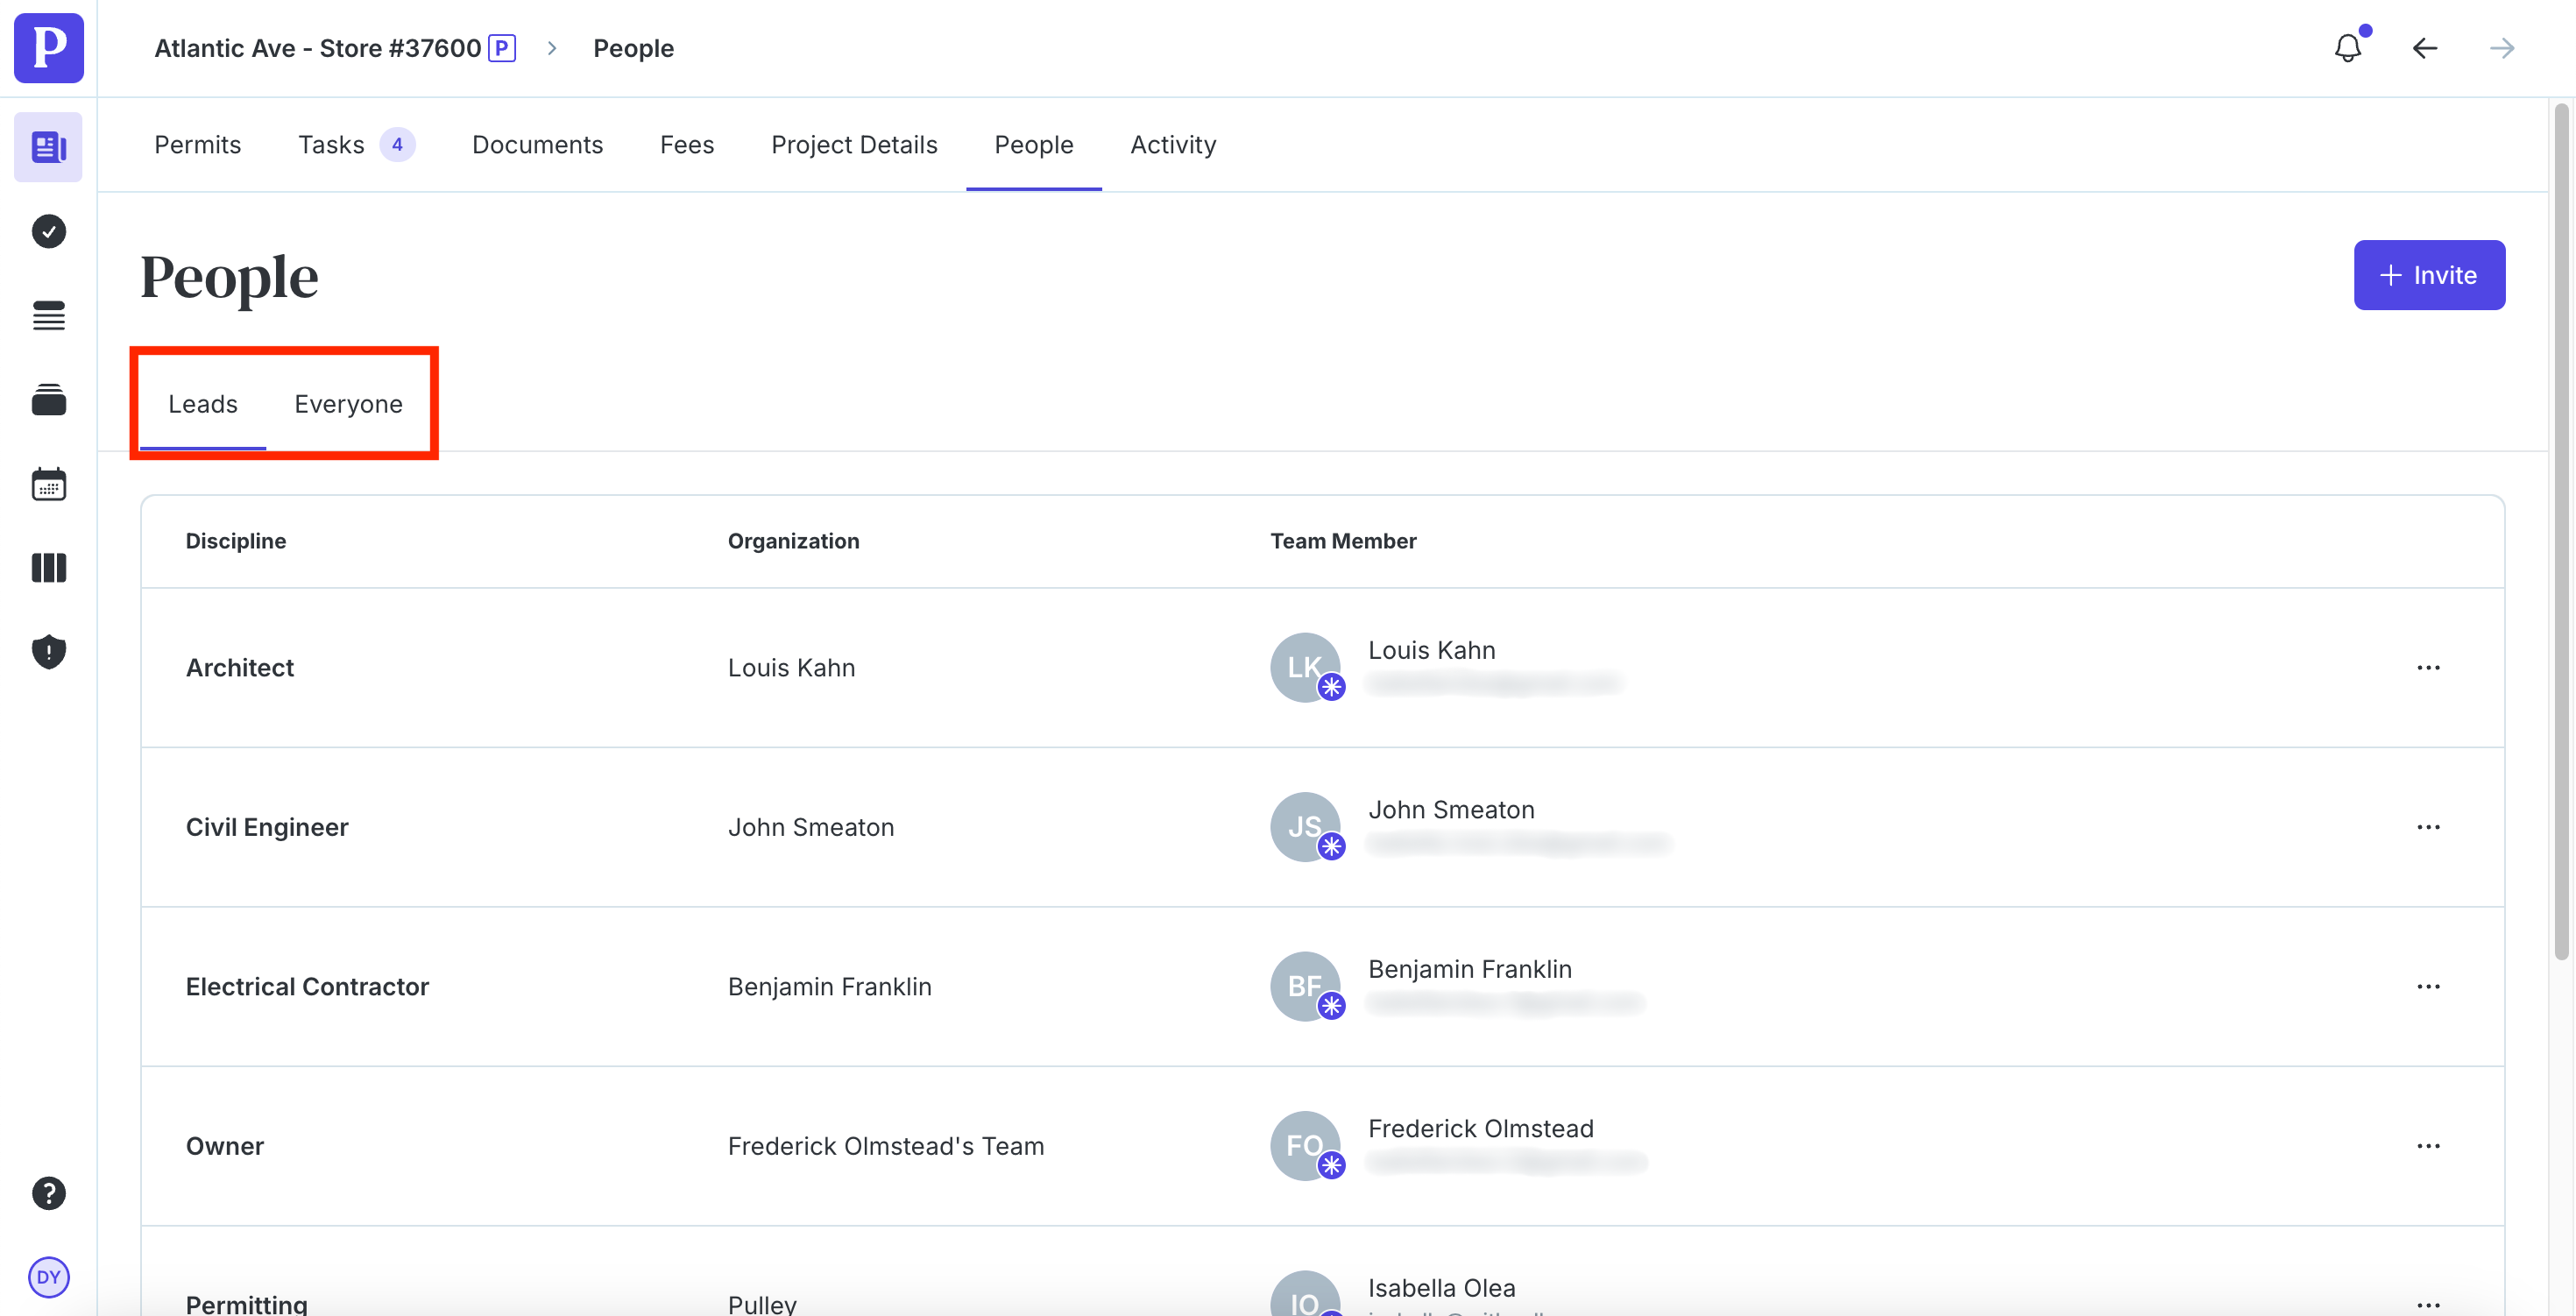2576x1316 pixels.
Task: Click the back arrow icon
Action: pos(2424,48)
